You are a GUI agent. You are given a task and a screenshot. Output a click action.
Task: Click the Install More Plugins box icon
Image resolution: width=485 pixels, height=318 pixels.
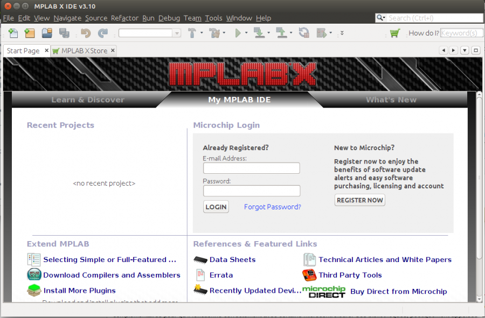tap(34, 290)
